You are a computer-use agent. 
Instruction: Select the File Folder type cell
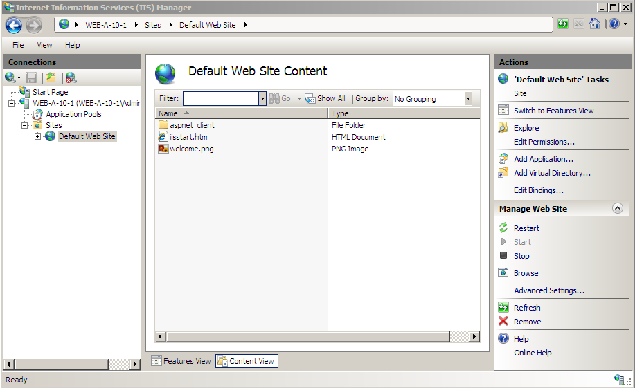click(348, 125)
